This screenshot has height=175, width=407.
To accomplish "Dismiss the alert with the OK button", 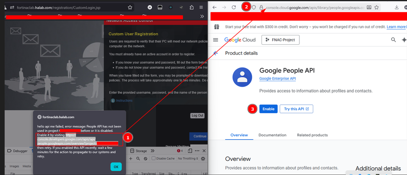I will click(116, 167).
